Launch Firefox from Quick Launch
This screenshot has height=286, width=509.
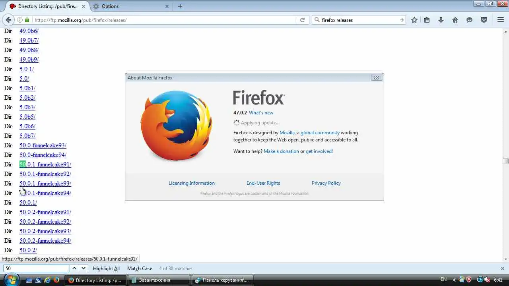[56, 280]
